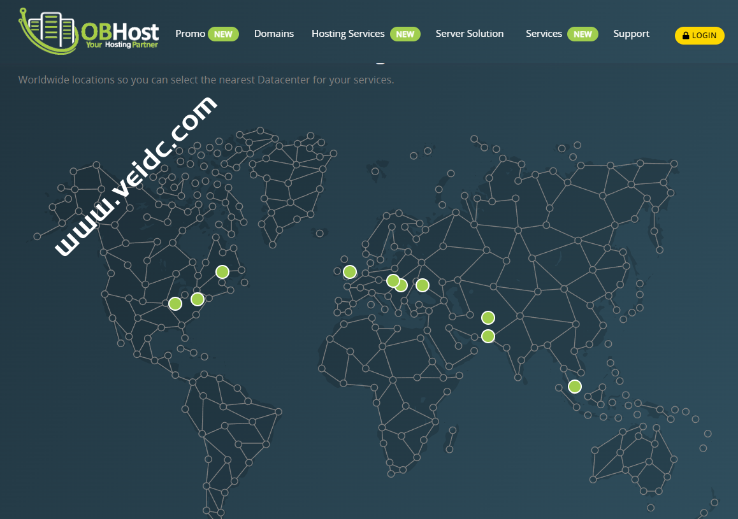Open the Support menu item
The image size is (738, 519).
pyautogui.click(x=631, y=34)
